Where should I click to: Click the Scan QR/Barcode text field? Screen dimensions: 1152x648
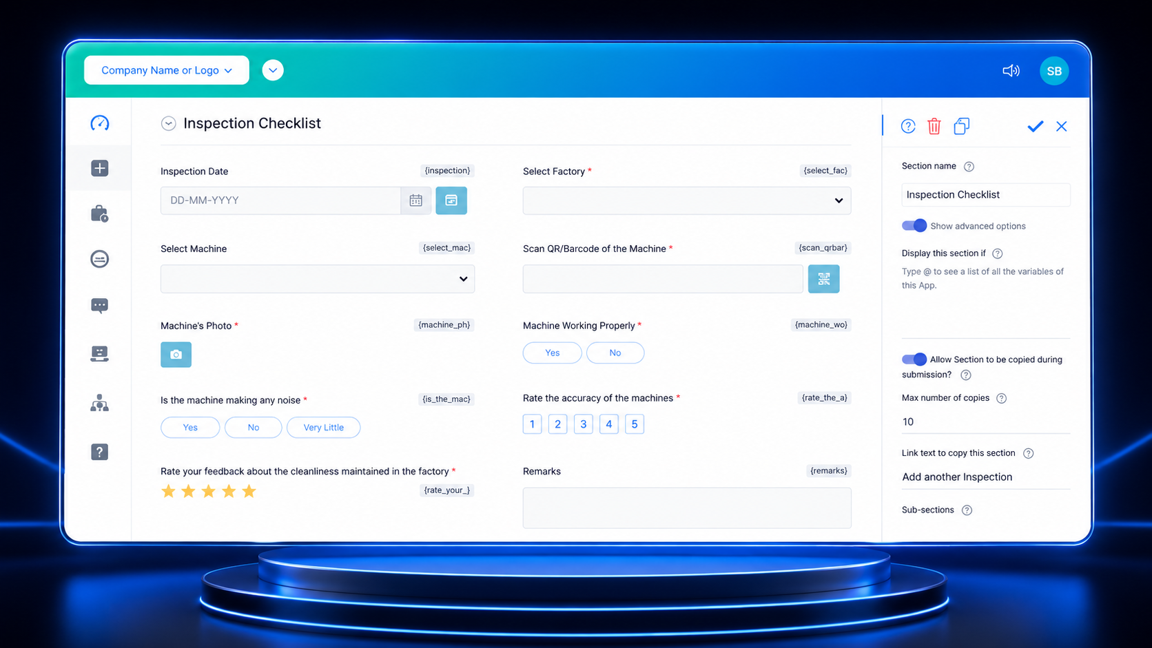click(x=663, y=279)
